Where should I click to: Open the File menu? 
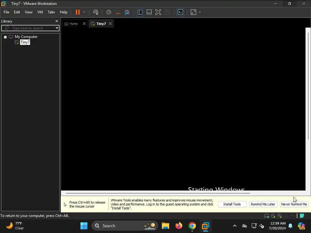tap(6, 12)
